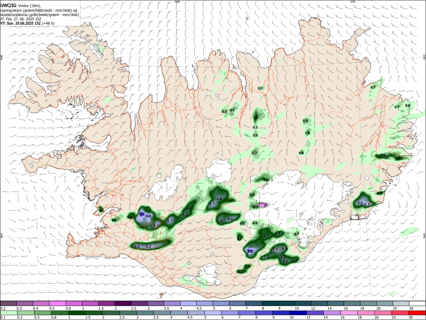Click the 'VT: Sun. 29.06.2025 15Z (+48 h)' line
Screen dimensions: 426x320
click(27, 23)
